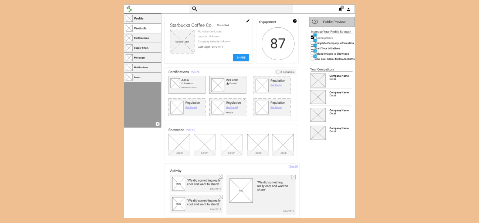Click the Unverified status label
Viewport: 479px width, 223px height.
coord(223,25)
